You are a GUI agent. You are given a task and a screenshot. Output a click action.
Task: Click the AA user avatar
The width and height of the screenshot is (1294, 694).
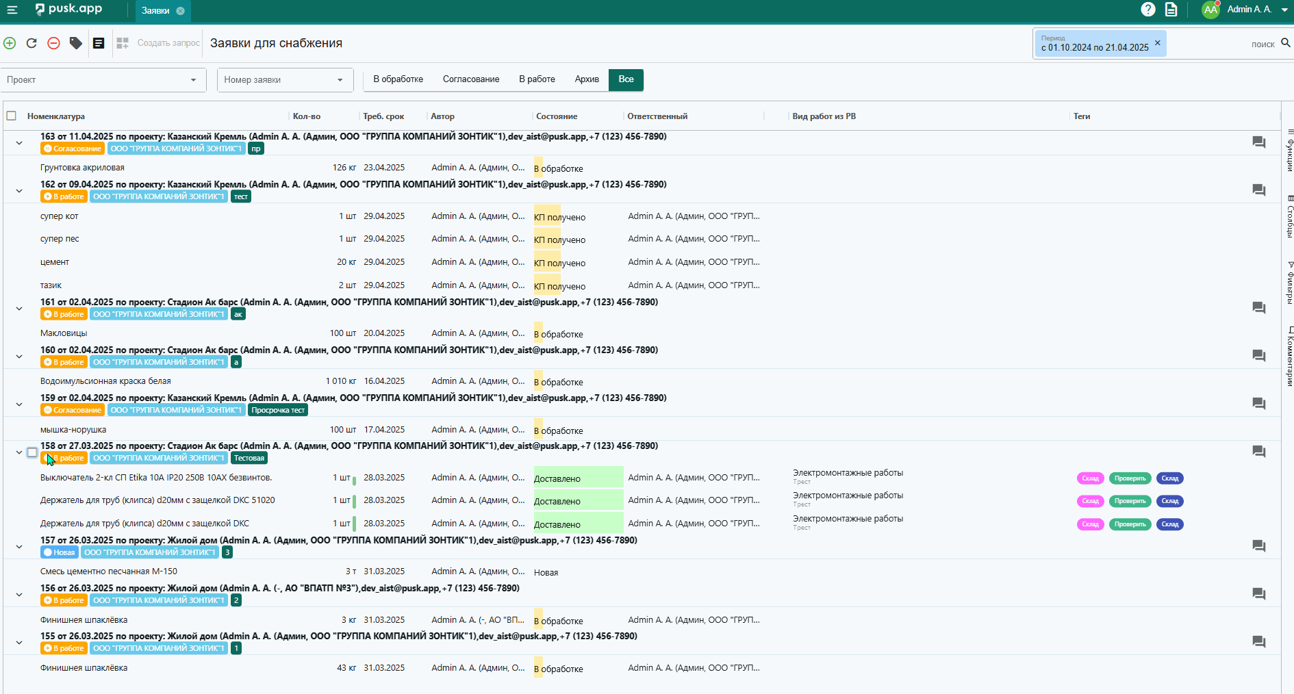[1210, 10]
